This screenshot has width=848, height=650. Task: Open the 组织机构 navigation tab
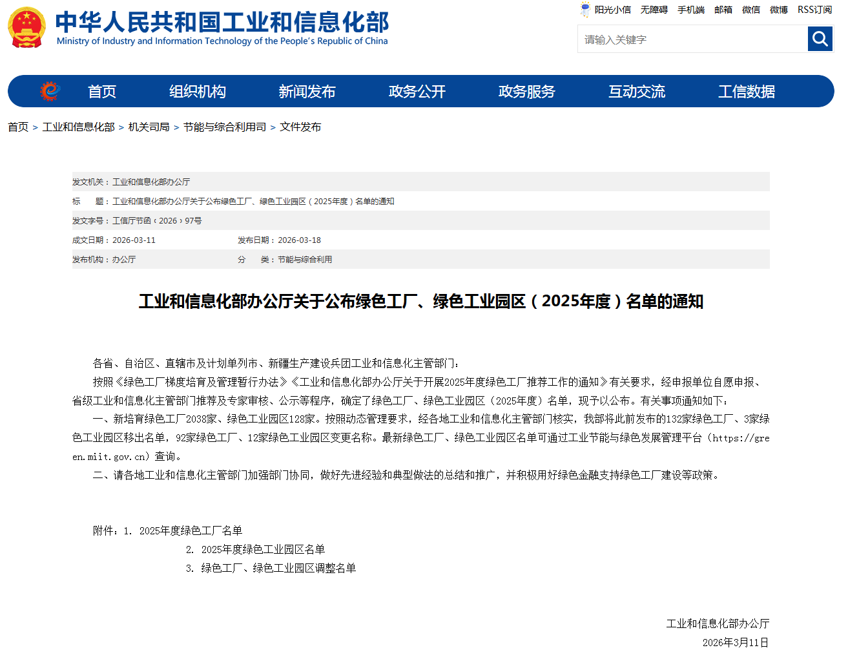click(198, 92)
